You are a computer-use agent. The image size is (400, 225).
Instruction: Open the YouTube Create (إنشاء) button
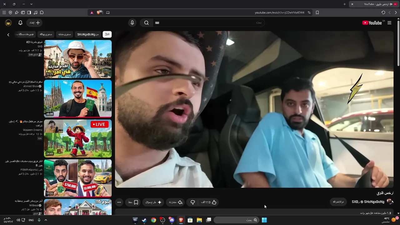pyautogui.click(x=35, y=23)
